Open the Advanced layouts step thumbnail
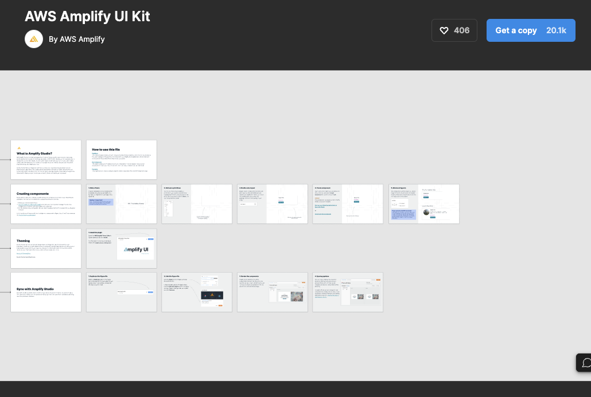Viewport: 591px width, 397px height. [x=424, y=204]
